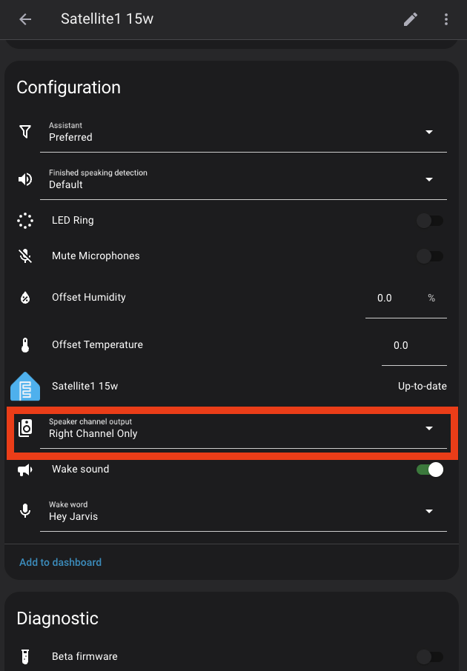Open the Satellite1 15w Up-to-date update entry
Viewport: 467px width, 671px height.
pyautogui.click(x=231, y=387)
